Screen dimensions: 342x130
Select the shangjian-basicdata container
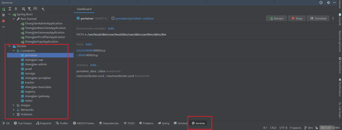[38, 87]
